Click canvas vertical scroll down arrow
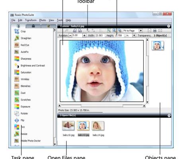Screen dimensions: 184x159 click(147, 102)
